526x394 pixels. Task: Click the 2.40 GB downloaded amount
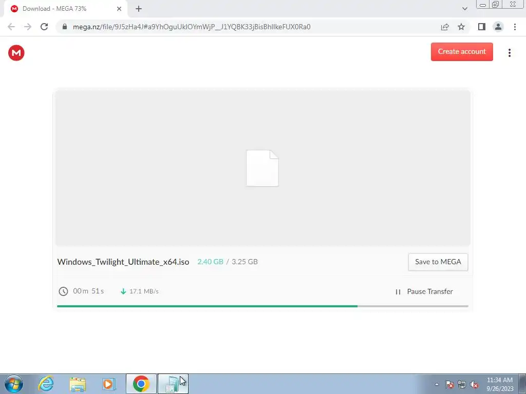[x=210, y=262]
